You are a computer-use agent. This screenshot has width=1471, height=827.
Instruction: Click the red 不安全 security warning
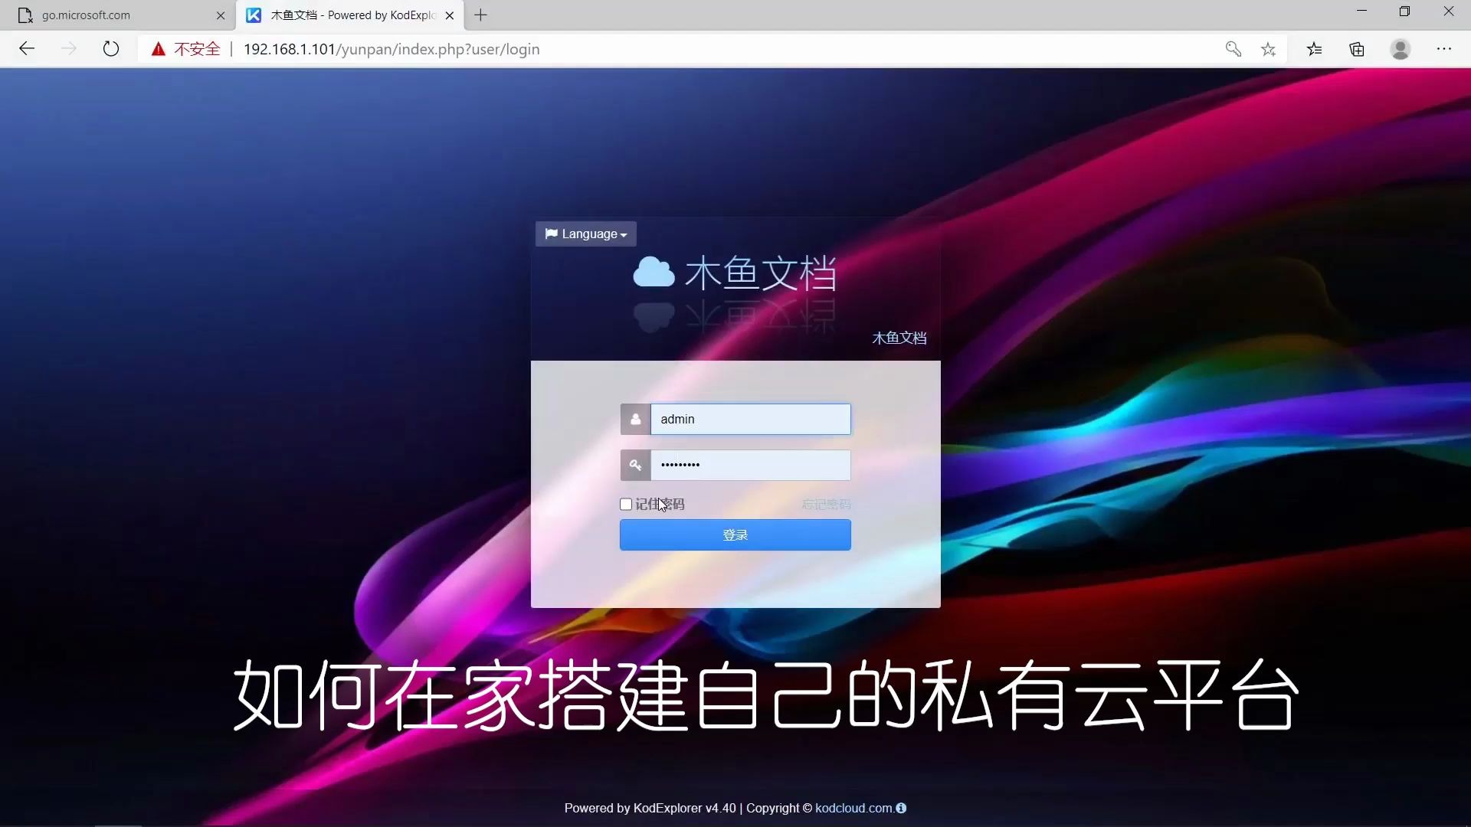pos(186,49)
